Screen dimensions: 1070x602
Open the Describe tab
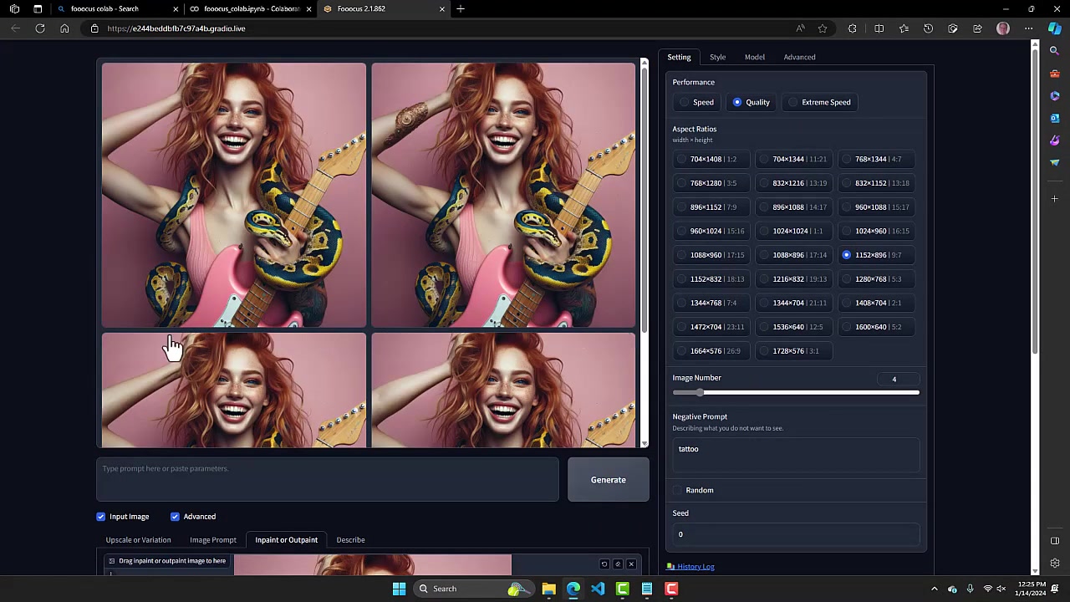tap(350, 540)
